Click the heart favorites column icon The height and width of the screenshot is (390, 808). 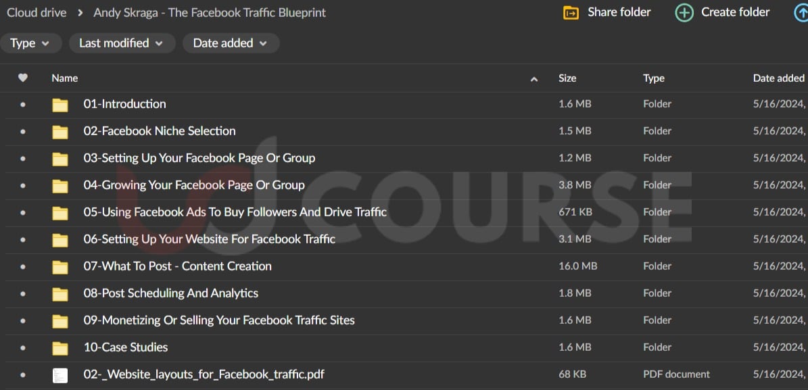point(23,78)
